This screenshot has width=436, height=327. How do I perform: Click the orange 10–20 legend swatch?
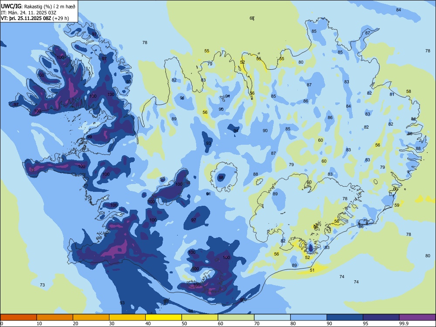pos(55,317)
